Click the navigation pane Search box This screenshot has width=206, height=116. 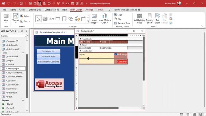tap(13, 36)
